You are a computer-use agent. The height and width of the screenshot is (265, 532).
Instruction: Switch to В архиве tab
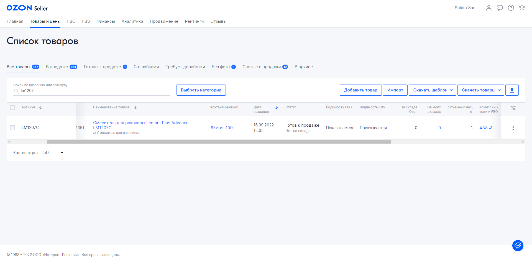click(x=304, y=67)
